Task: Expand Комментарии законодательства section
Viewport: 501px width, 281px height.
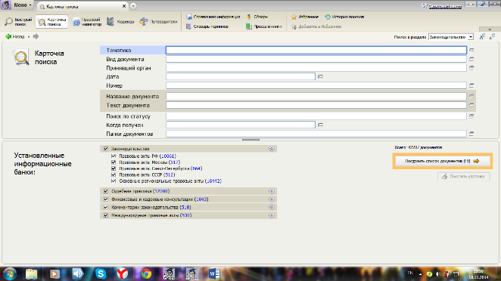Action: (x=271, y=207)
